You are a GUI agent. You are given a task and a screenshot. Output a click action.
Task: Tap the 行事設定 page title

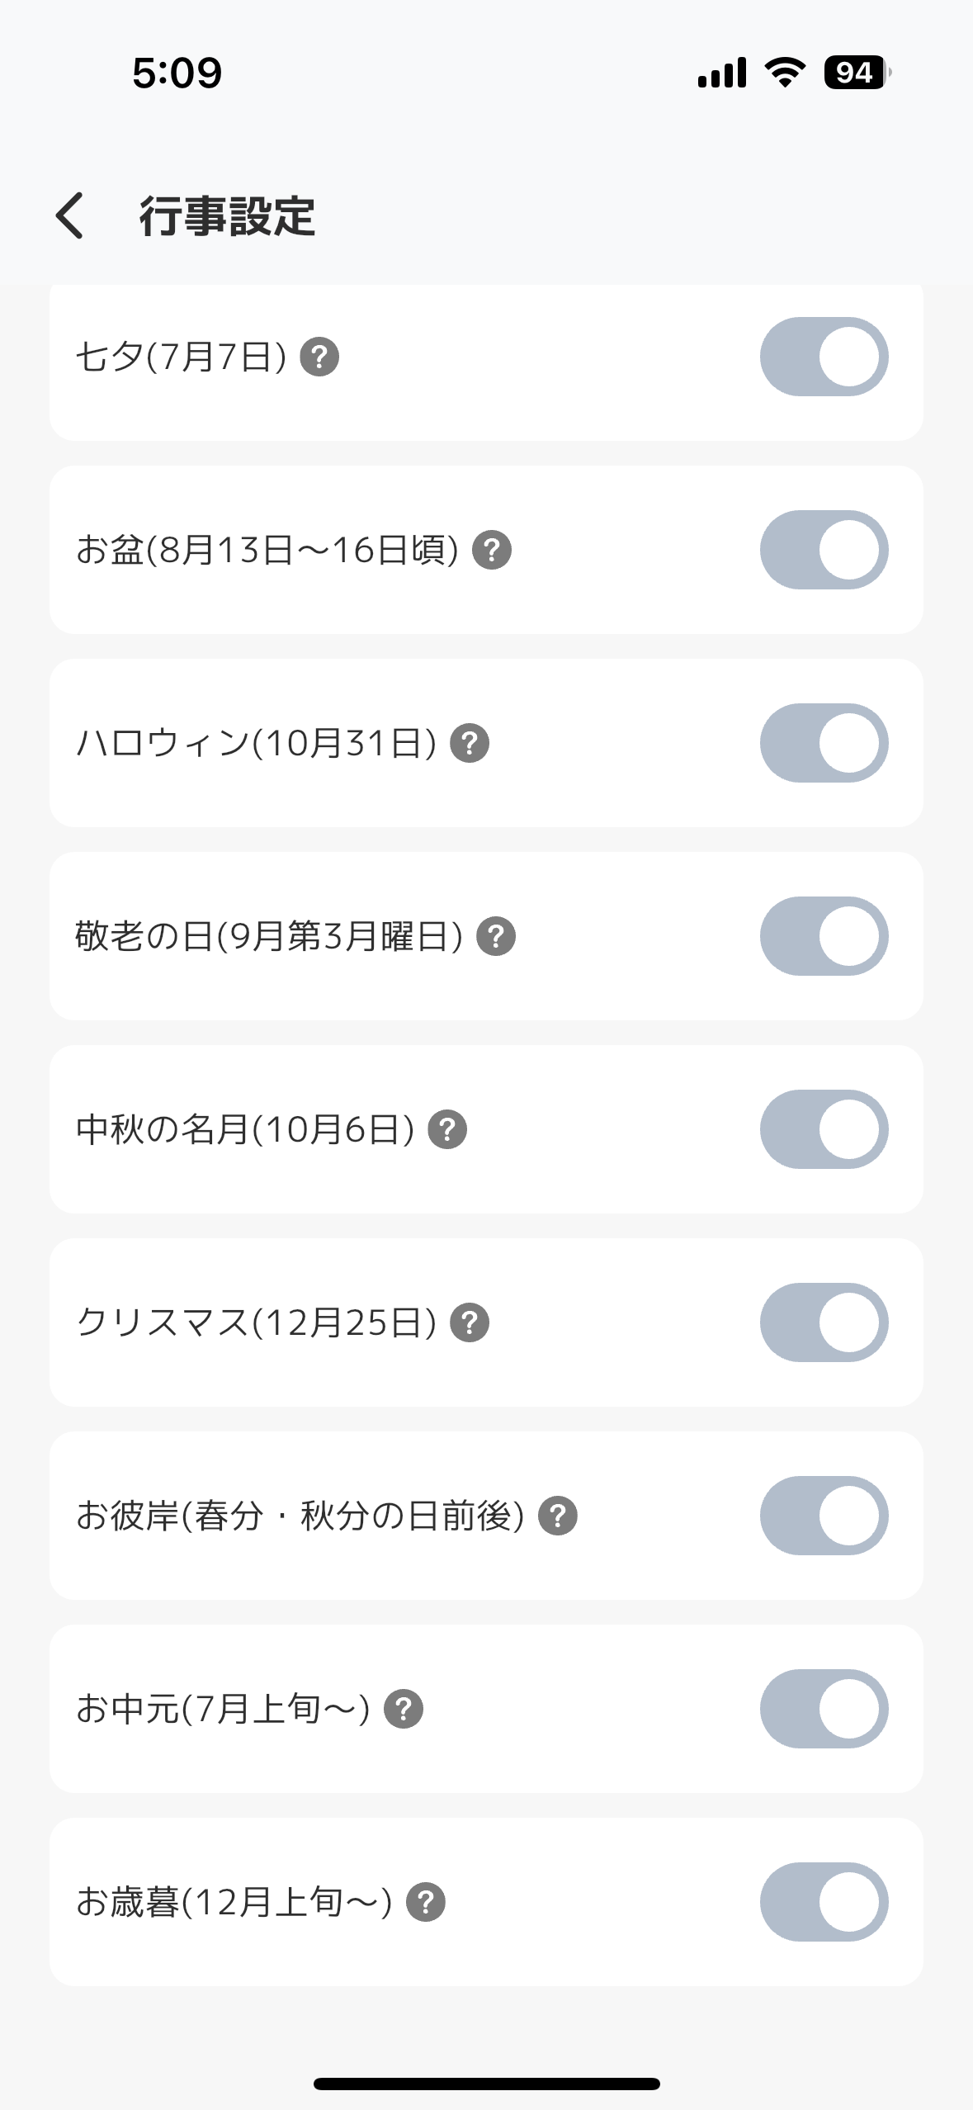tap(227, 216)
